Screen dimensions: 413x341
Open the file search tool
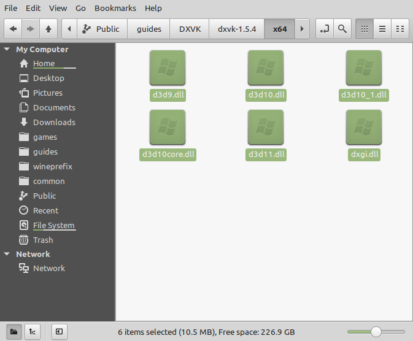pos(342,29)
